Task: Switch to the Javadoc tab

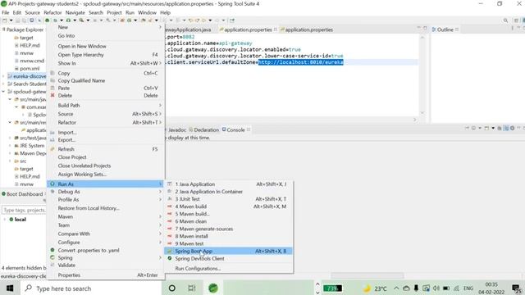Action: 177,129
